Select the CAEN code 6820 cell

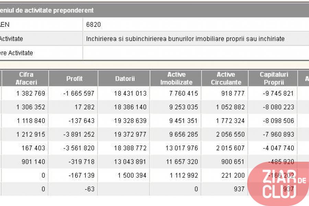[x=93, y=25]
